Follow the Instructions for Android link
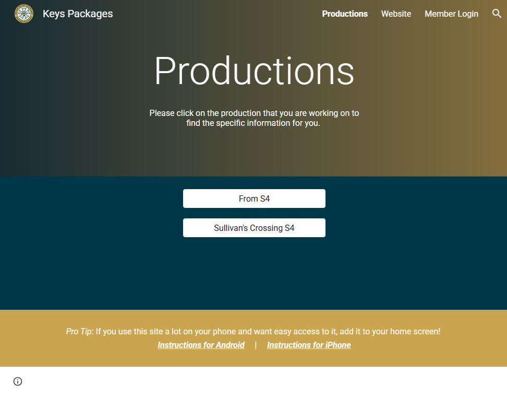The height and width of the screenshot is (396, 507). 201,345
